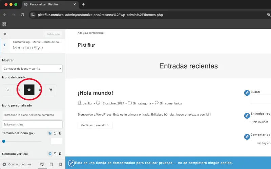271x169 pixels.
Task: Go back from Menu Icon Style section
Action: (x=5, y=45)
